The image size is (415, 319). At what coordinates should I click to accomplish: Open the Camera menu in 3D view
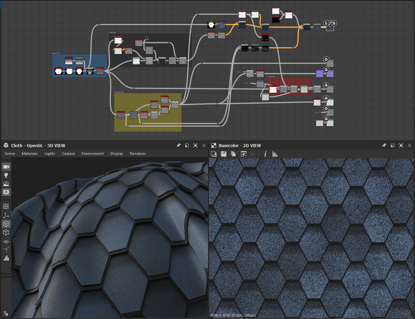[x=68, y=154]
